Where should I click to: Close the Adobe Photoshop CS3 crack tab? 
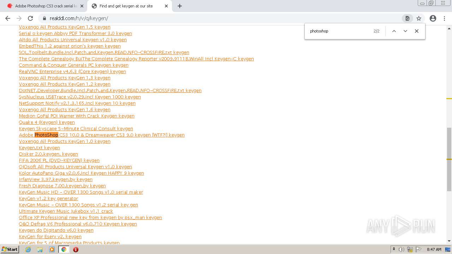click(82, 6)
